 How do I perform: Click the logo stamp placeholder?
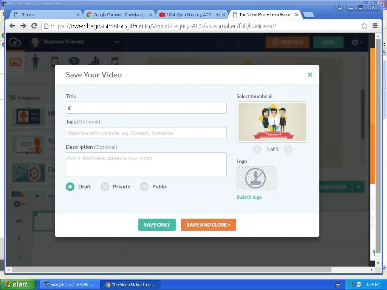256,178
